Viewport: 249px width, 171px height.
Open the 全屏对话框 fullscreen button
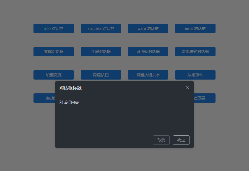101,52
